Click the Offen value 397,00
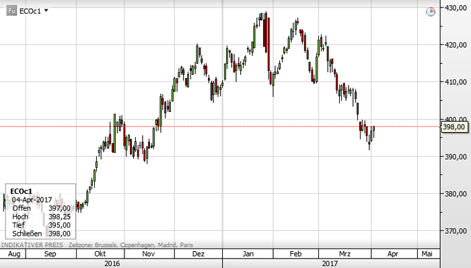 59,208
